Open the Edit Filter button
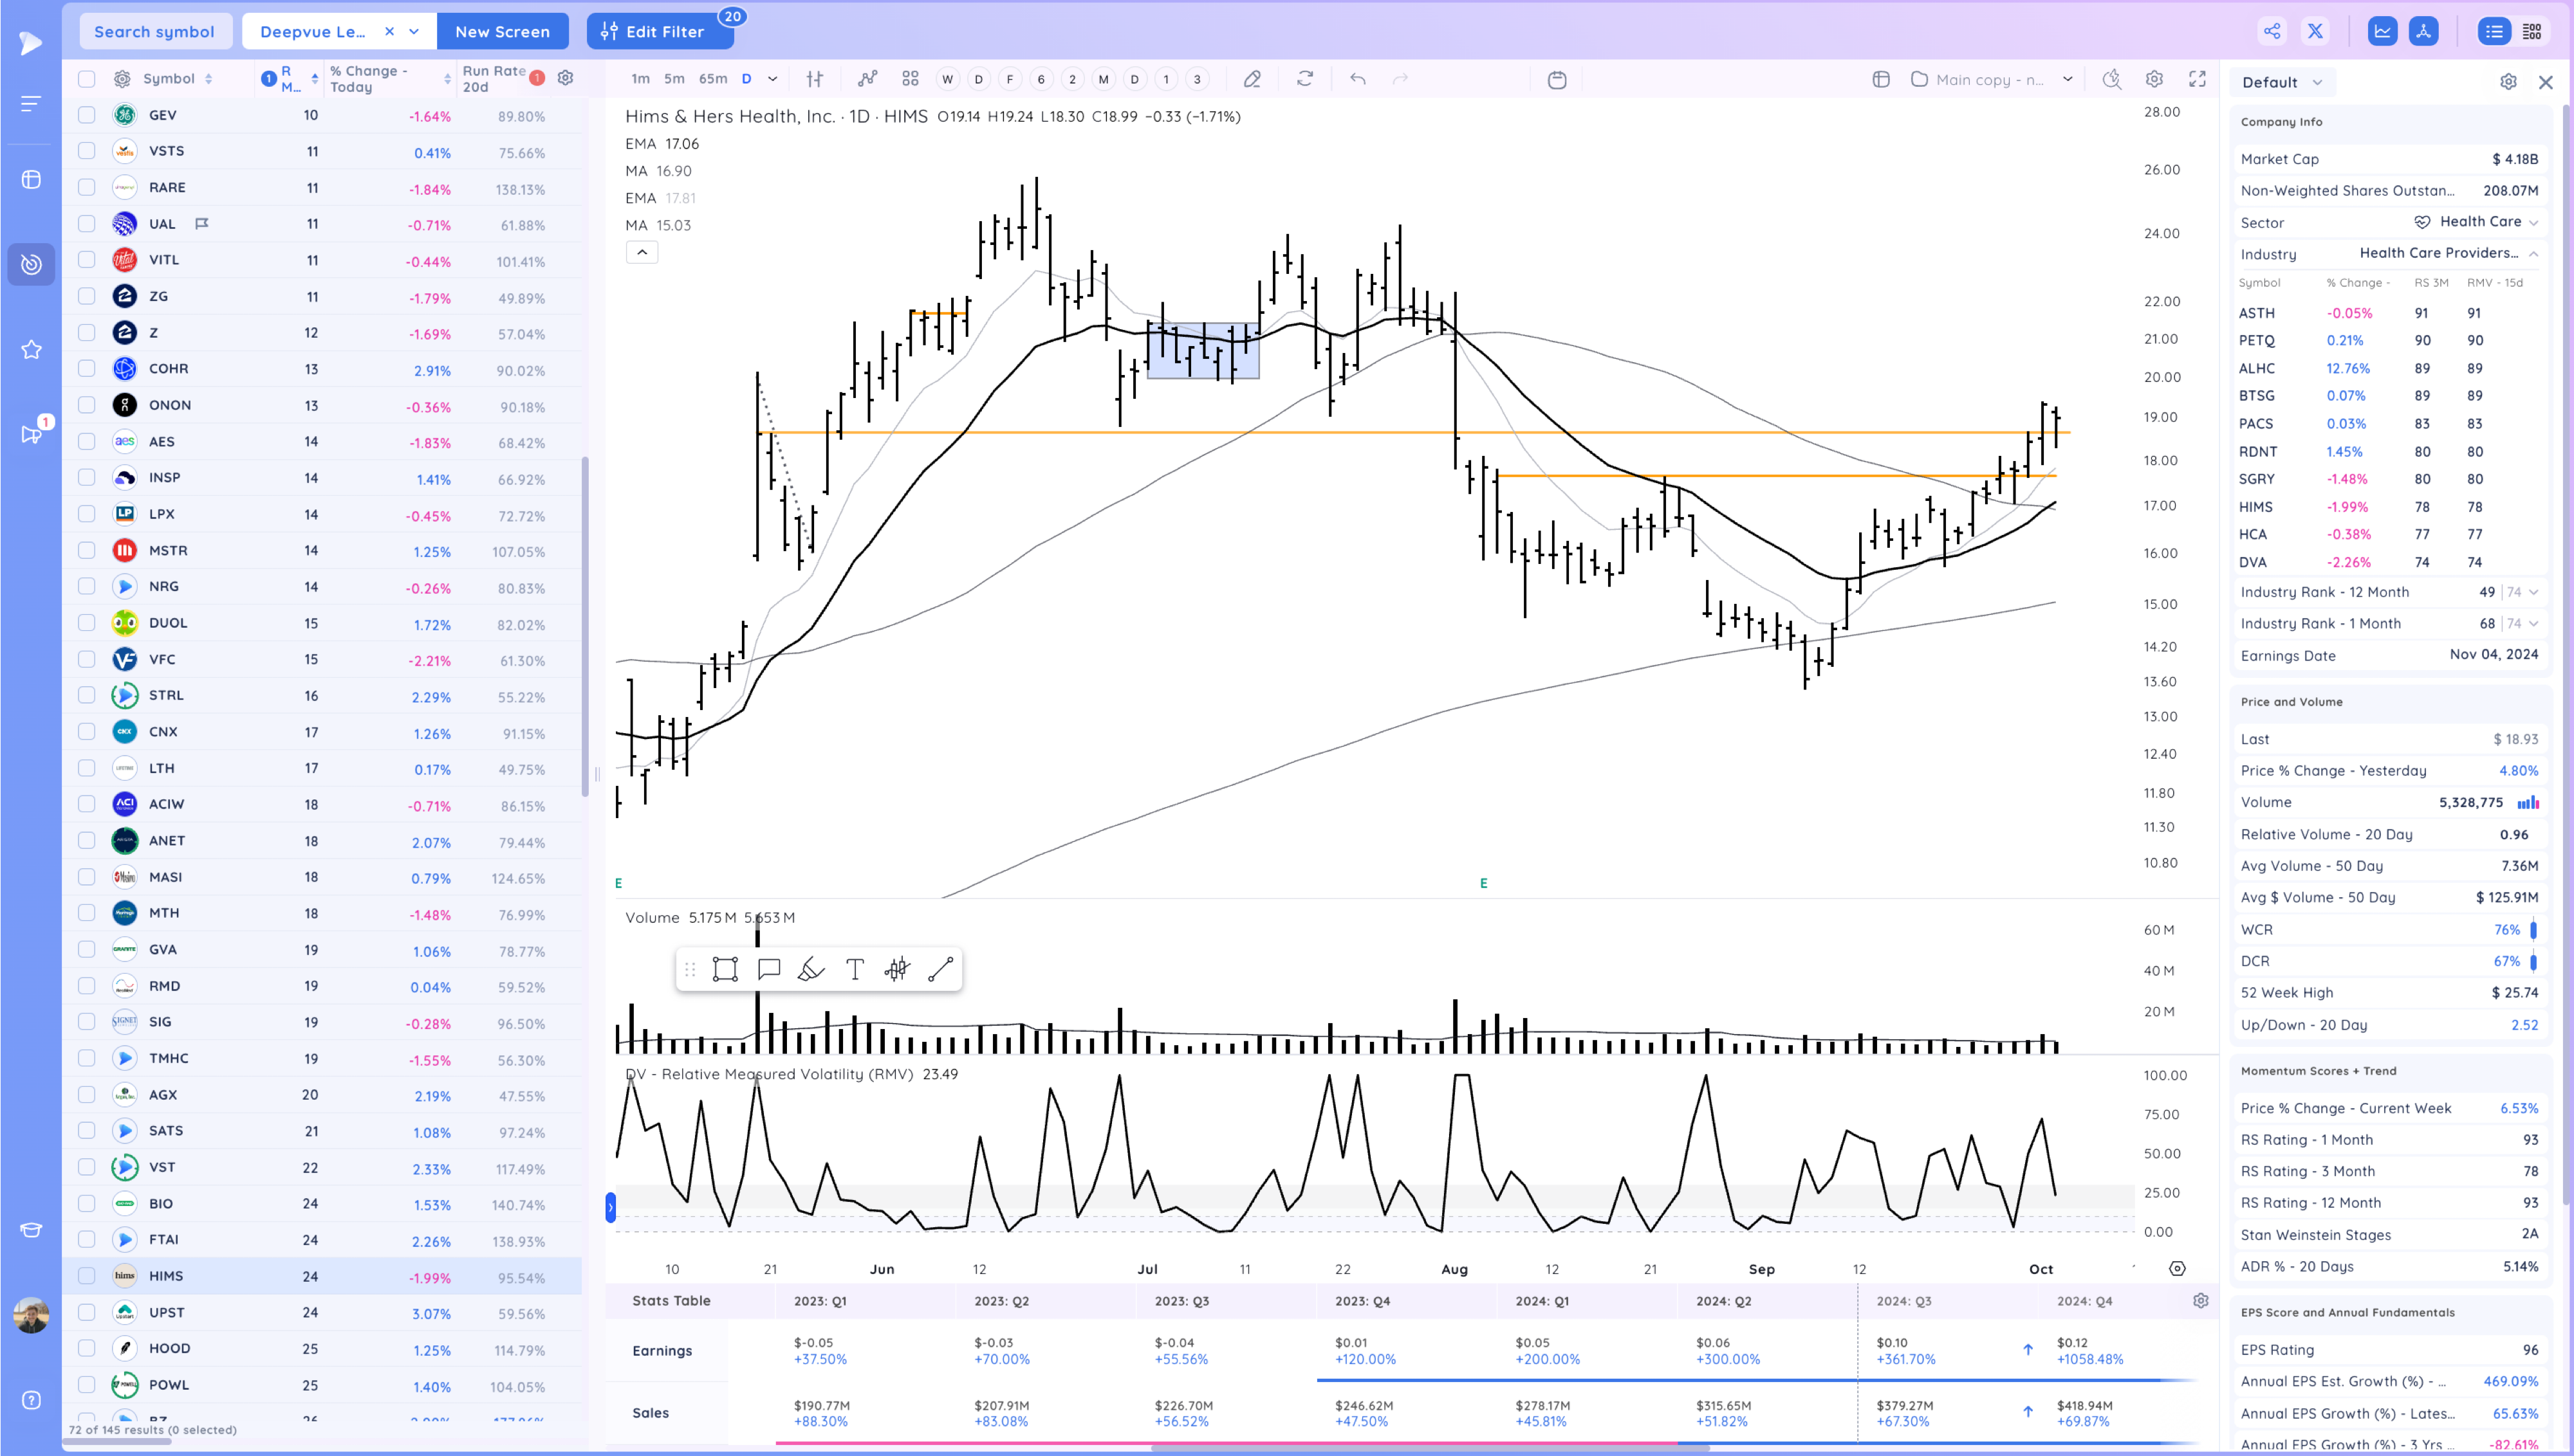 (660, 31)
